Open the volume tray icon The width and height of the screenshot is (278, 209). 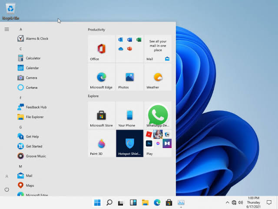tap(241, 202)
